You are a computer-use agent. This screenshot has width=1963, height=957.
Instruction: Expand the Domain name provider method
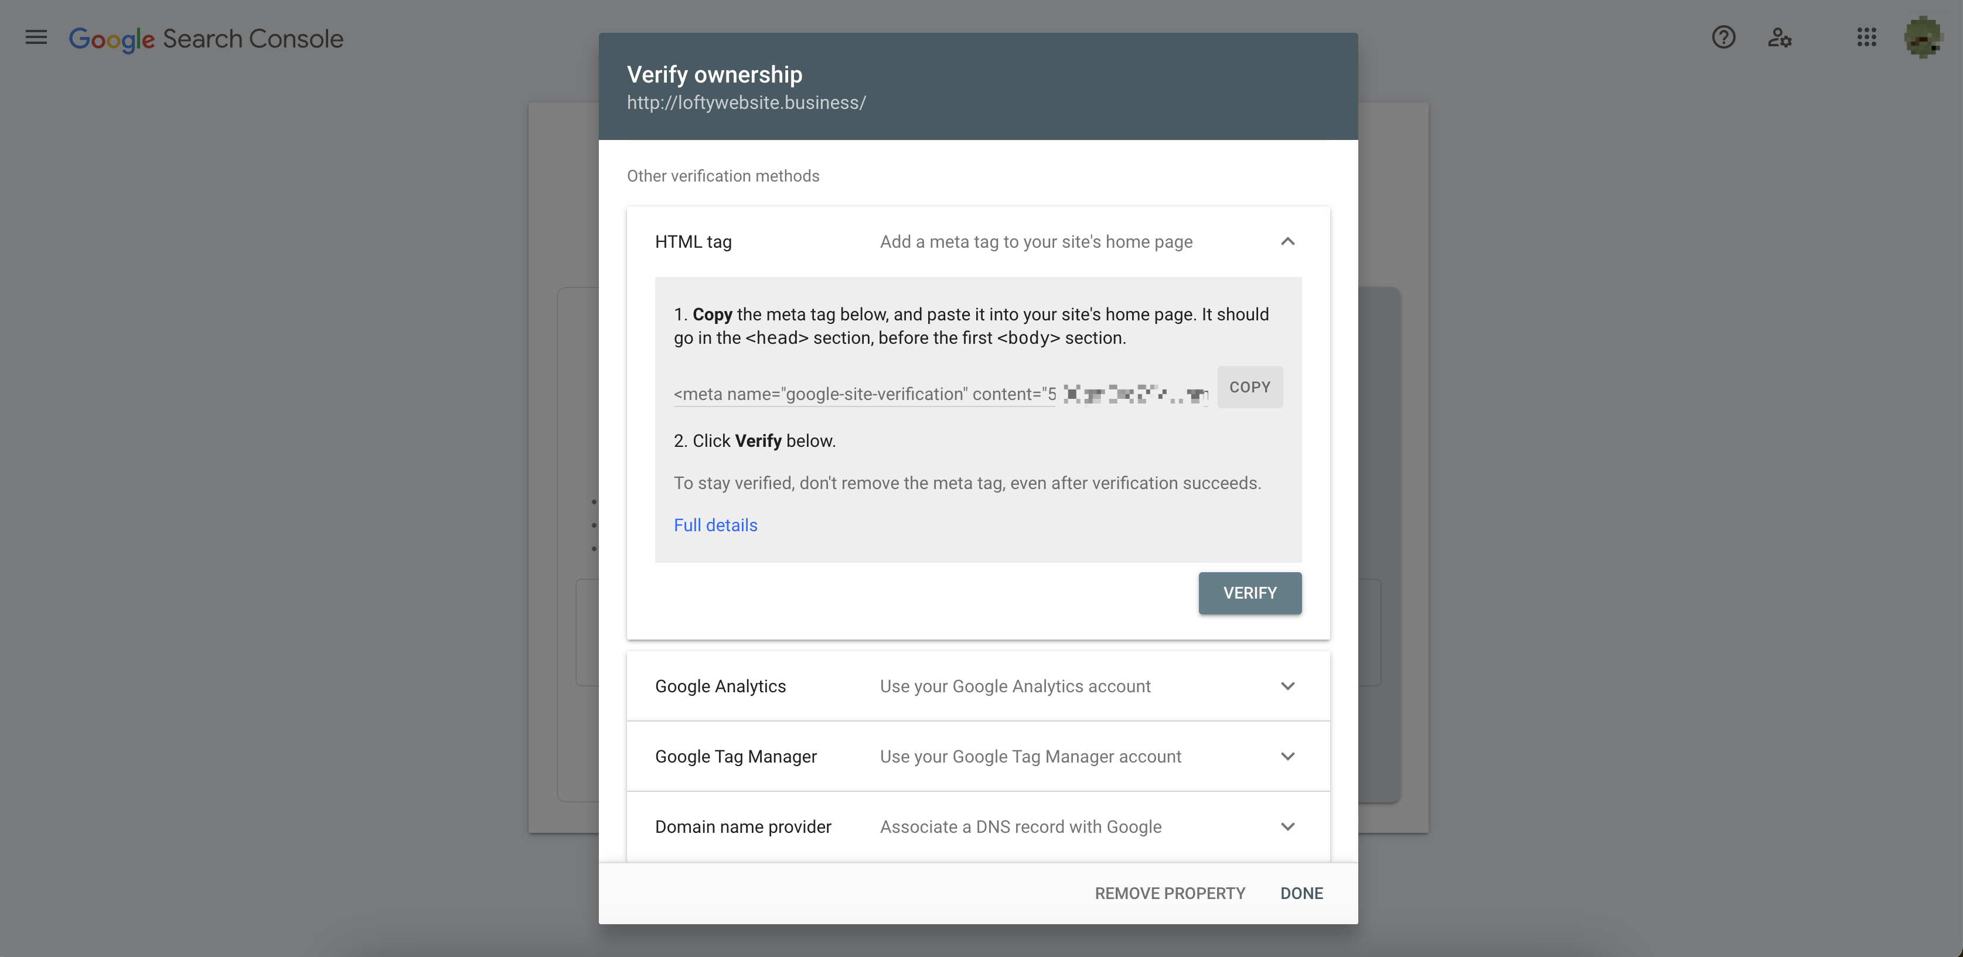1287,827
